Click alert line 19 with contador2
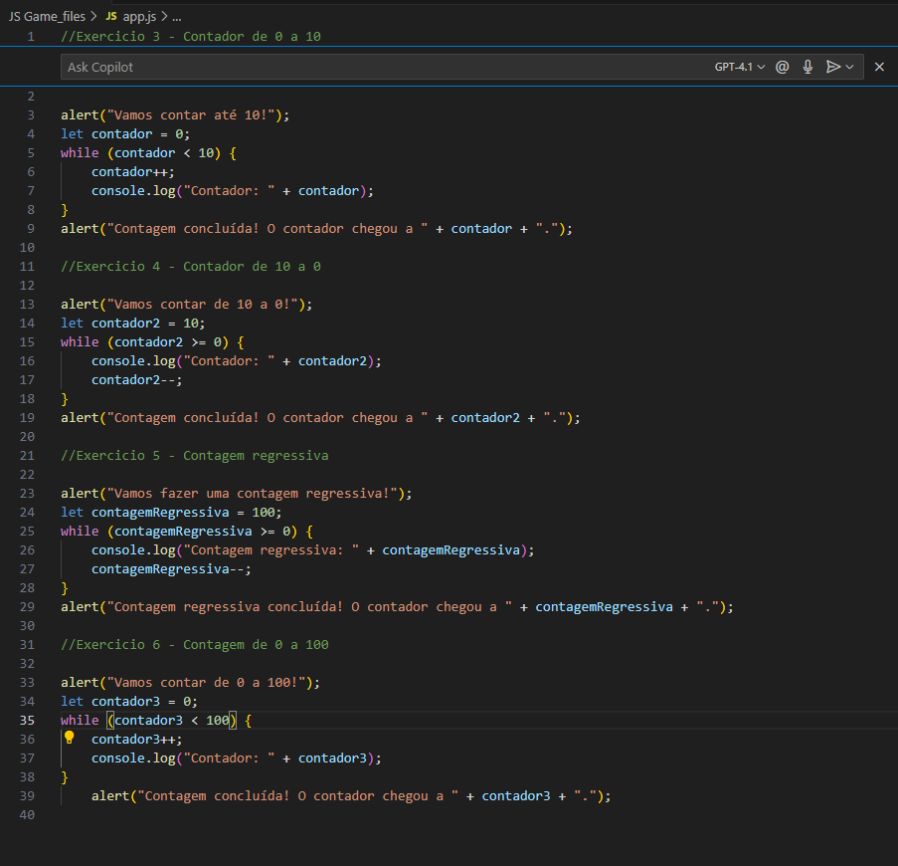 (320, 418)
